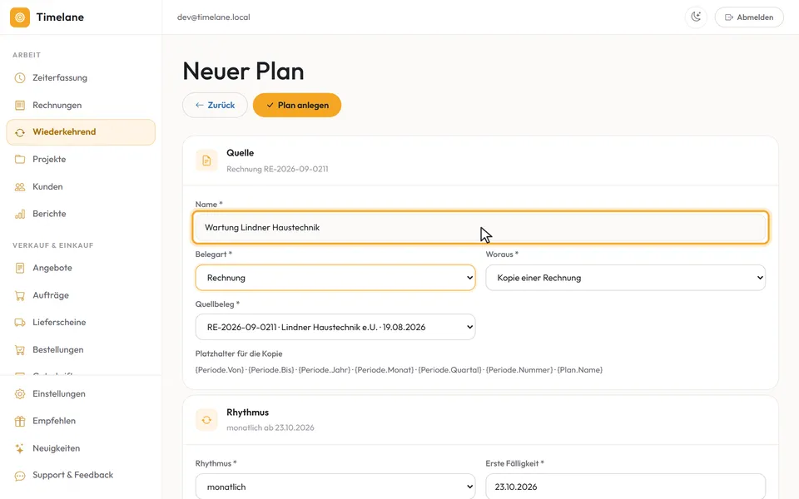
Task: Click the Quelle section document icon
Action: pos(206,161)
